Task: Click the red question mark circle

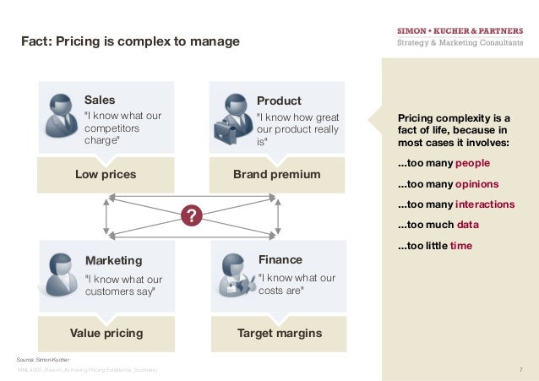Action: pyautogui.click(x=192, y=215)
